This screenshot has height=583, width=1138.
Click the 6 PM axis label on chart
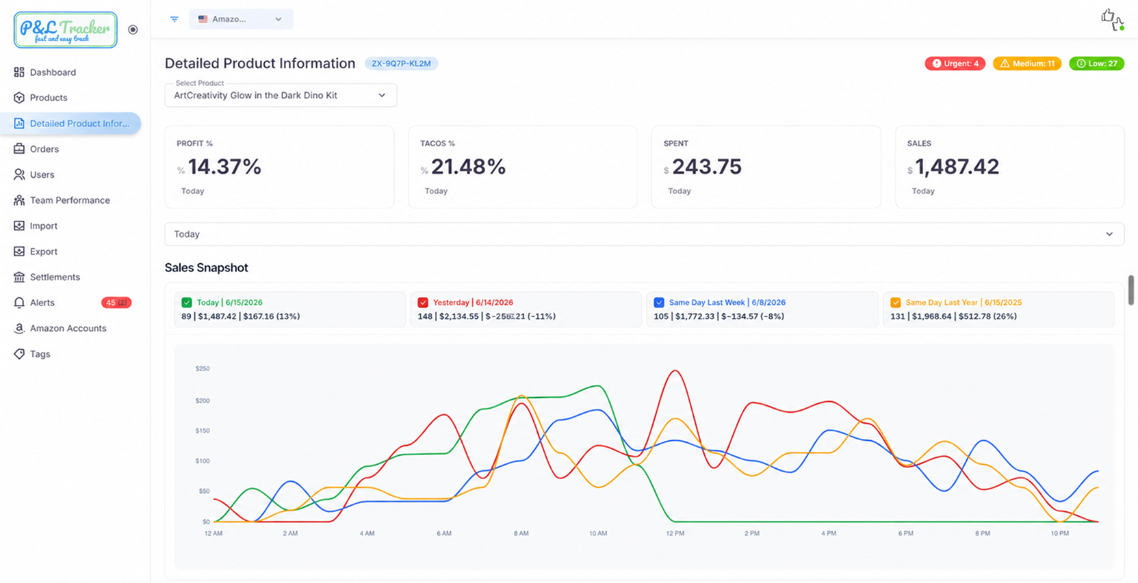click(x=905, y=533)
